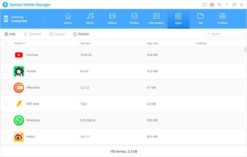Click the WhatsApp app icon
247x157 pixels.
click(x=19, y=120)
